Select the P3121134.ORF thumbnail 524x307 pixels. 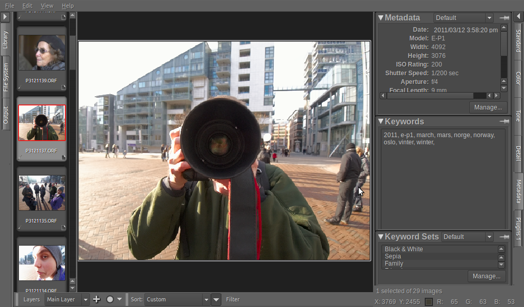pyautogui.click(x=42, y=263)
